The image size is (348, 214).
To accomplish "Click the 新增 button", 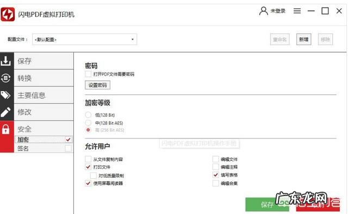I will coord(303,40).
